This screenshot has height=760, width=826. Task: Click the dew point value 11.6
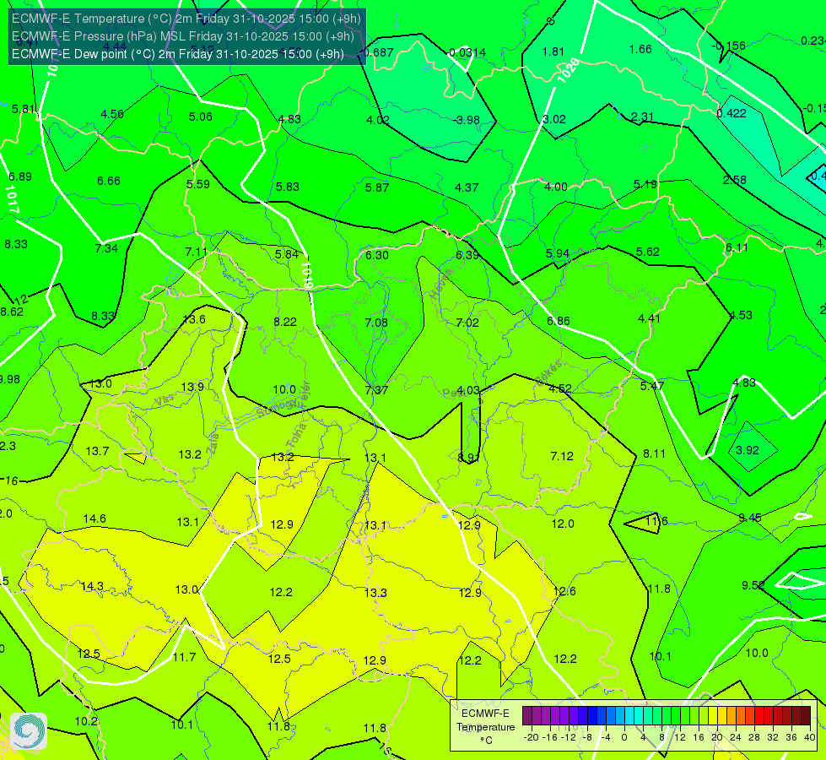(656, 521)
